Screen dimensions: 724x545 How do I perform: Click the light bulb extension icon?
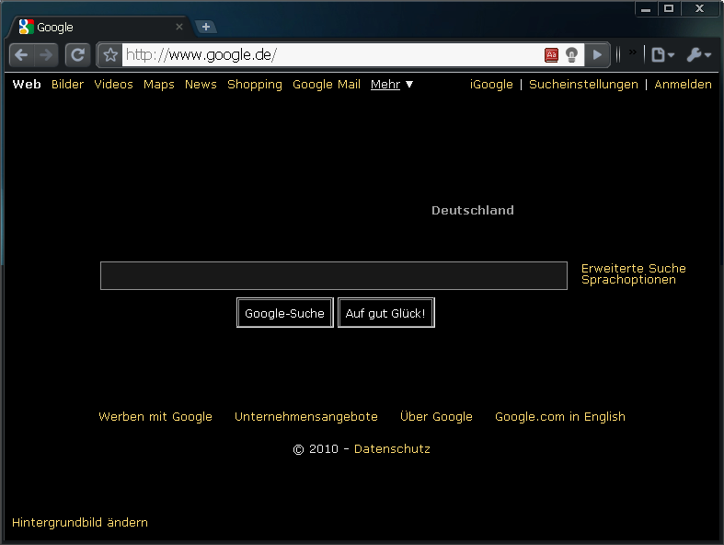point(571,55)
